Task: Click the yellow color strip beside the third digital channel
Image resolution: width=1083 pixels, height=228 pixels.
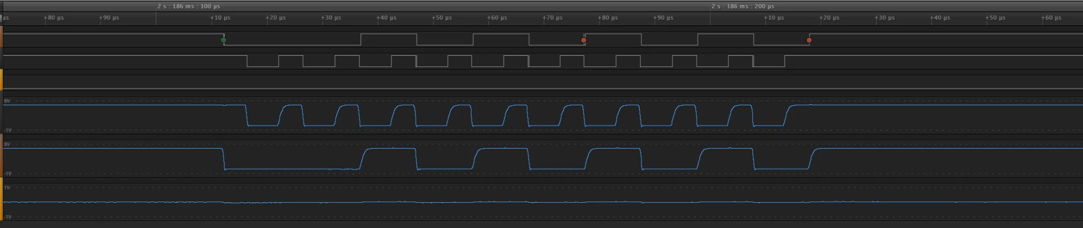Action: point(1,79)
